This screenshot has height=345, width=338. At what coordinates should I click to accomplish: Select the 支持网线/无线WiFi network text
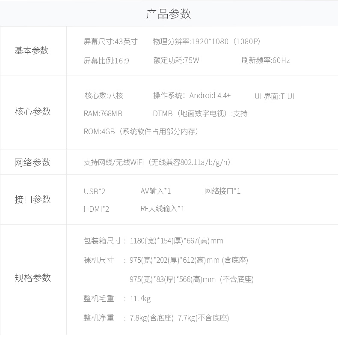tap(158, 162)
